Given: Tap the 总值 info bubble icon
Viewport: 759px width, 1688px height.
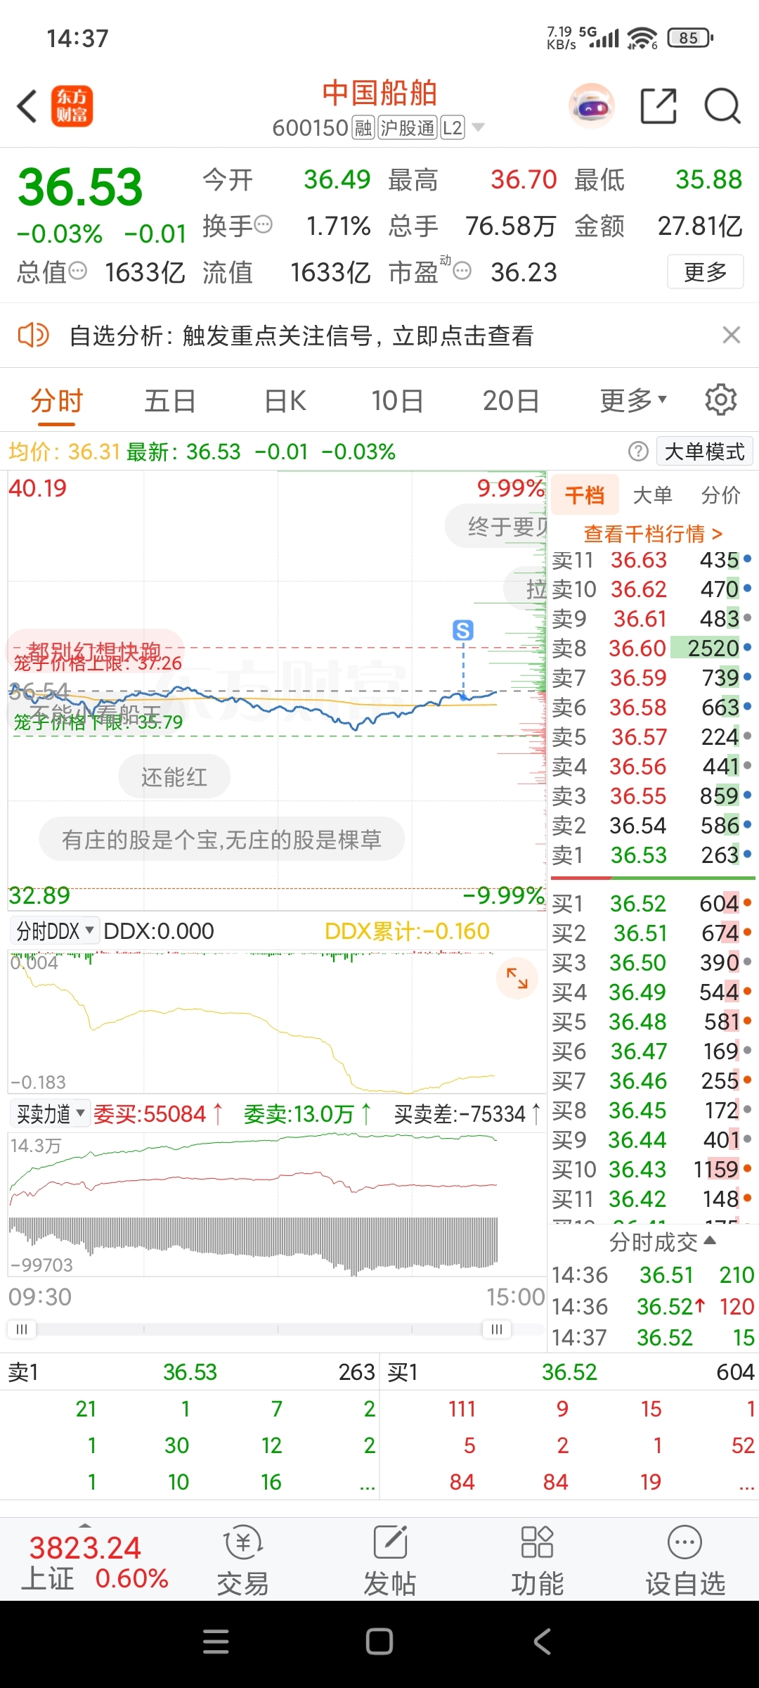Looking at the screenshot, I should [x=77, y=271].
